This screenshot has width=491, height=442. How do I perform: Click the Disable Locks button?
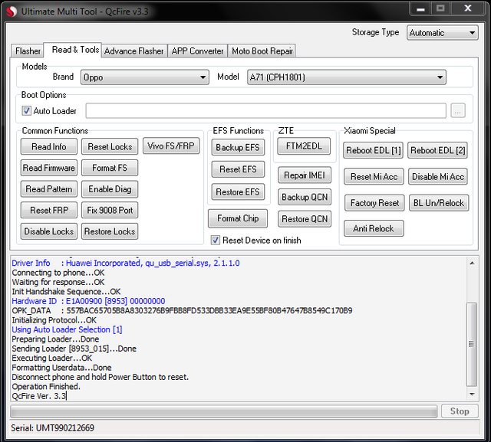(x=49, y=231)
